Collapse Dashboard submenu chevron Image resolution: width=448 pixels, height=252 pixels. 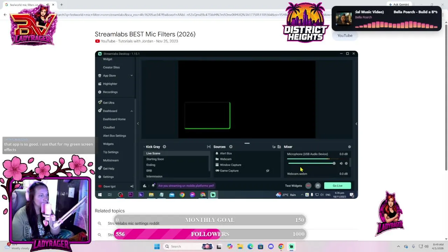click(132, 111)
